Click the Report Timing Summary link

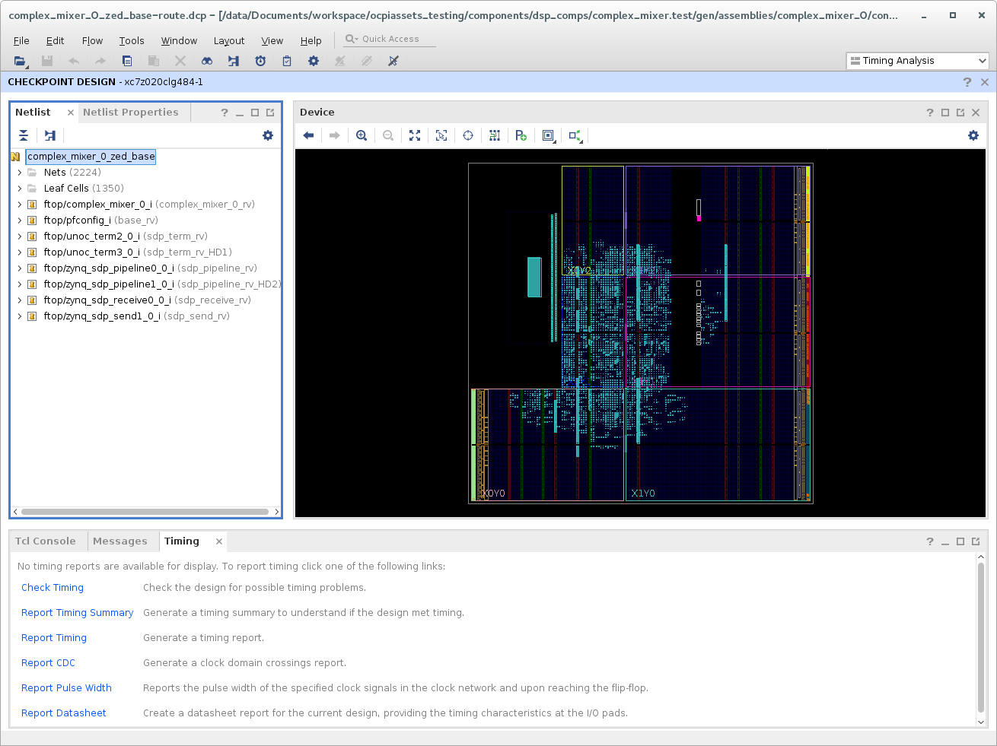click(78, 613)
